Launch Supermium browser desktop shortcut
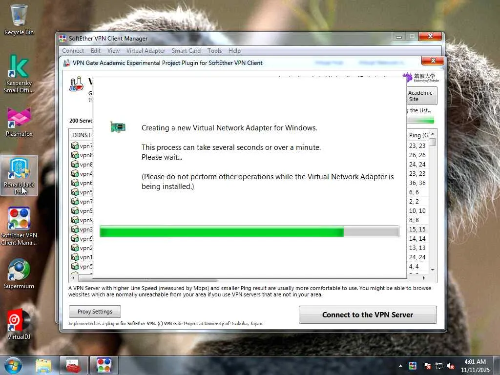Image resolution: width=500 pixels, height=375 pixels. coord(19,274)
